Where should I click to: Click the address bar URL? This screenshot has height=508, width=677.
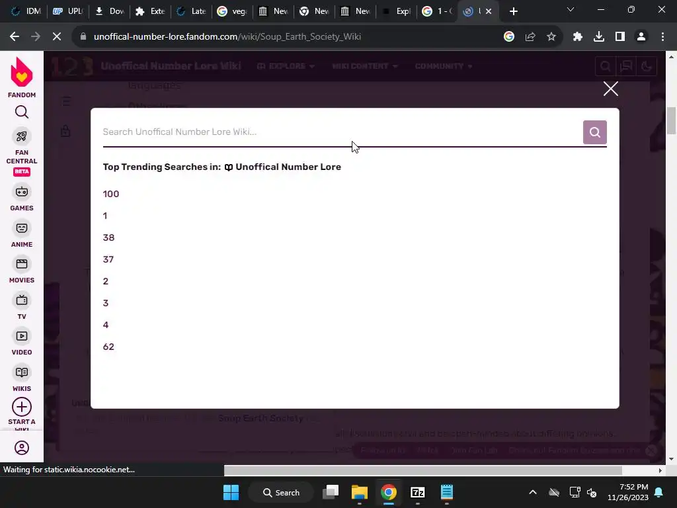tap(227, 37)
